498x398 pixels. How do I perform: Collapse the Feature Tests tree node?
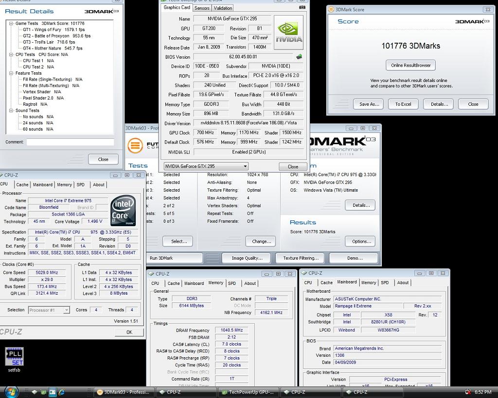tap(11, 73)
